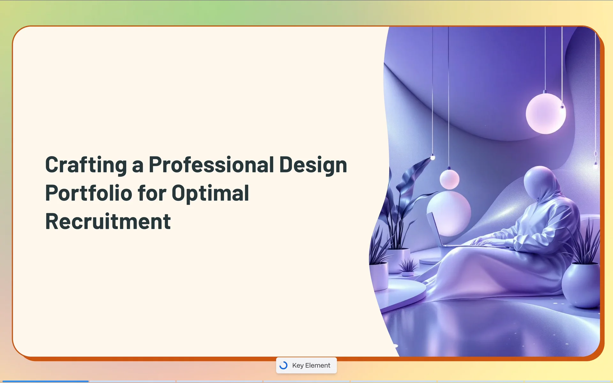Jump to the sixth slide progress segment
Screen dimensions: 613x383
[481, 381]
